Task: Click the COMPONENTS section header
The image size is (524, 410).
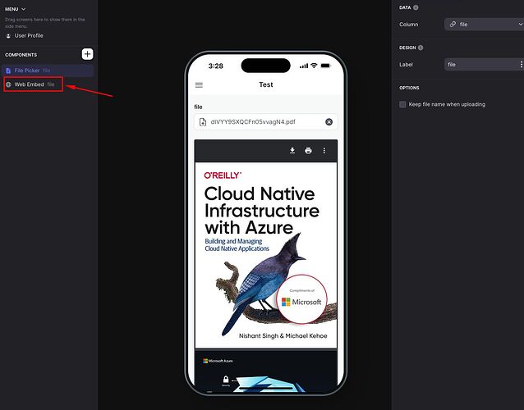Action: [x=21, y=55]
